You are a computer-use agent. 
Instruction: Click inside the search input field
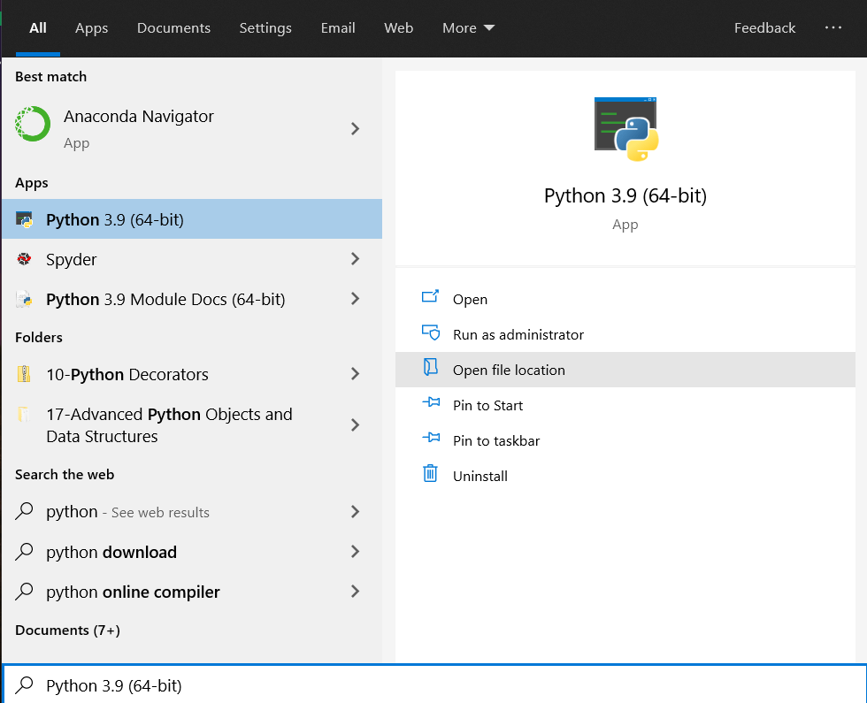click(x=265, y=685)
